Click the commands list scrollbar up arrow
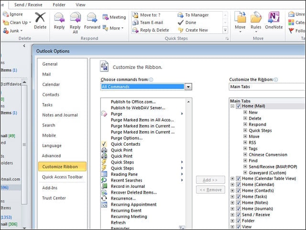 click(x=188, y=102)
